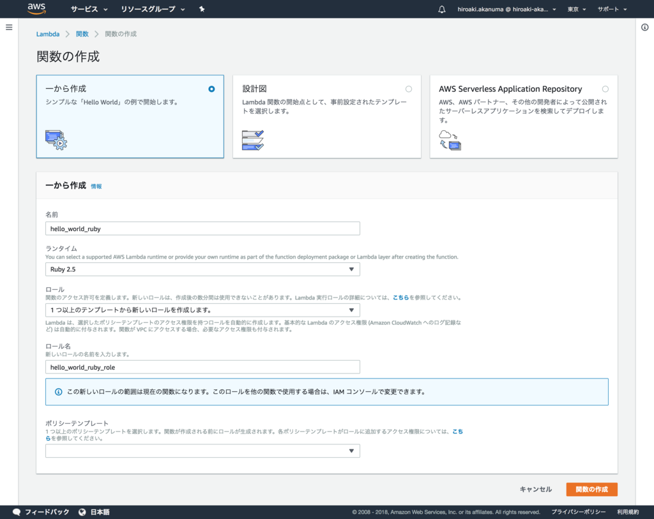Go to Lambda breadcrumb link
654x519 pixels.
click(48, 34)
